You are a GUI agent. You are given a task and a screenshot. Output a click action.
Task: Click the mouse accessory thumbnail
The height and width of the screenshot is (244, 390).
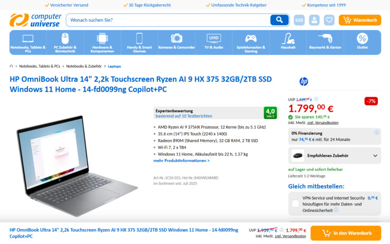(298, 156)
